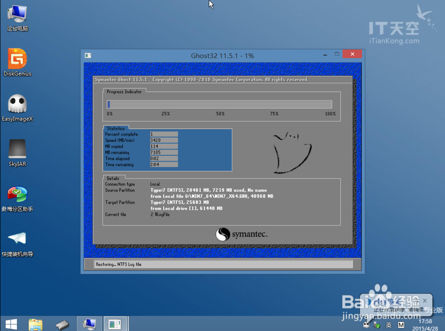Select the 快捷装机向导 paper plane icon

(17, 243)
